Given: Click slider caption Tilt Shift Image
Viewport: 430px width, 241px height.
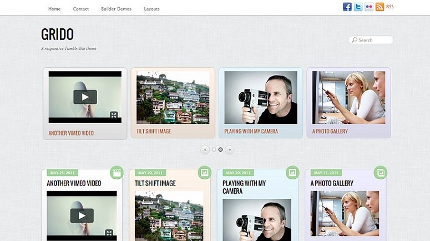Looking at the screenshot, I should coord(154,132).
